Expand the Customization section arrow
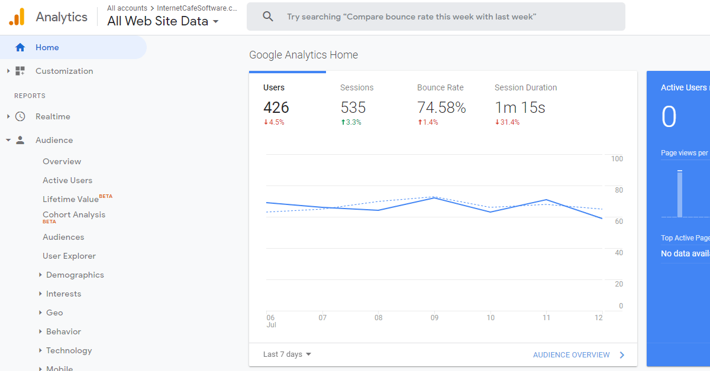The width and height of the screenshot is (710, 371). (8, 71)
